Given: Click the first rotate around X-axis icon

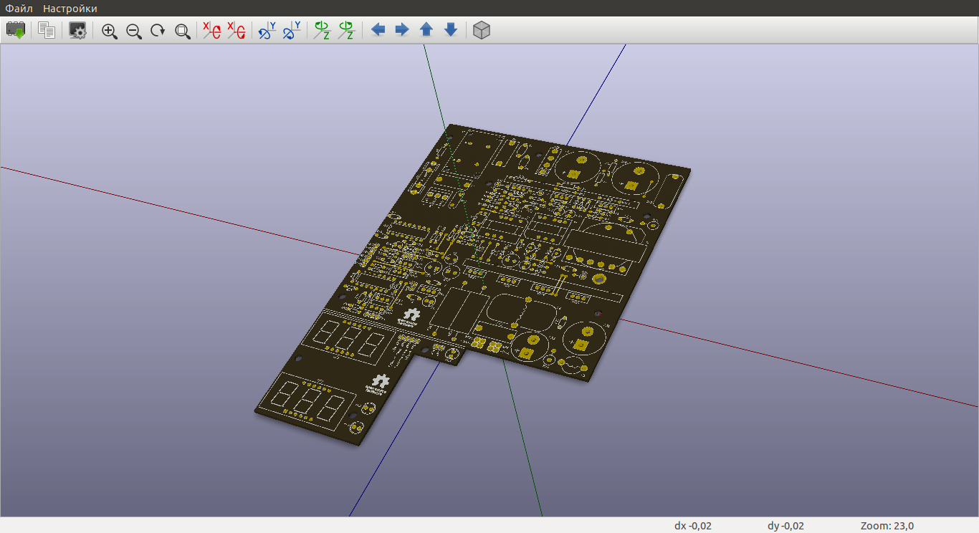Looking at the screenshot, I should click(211, 30).
